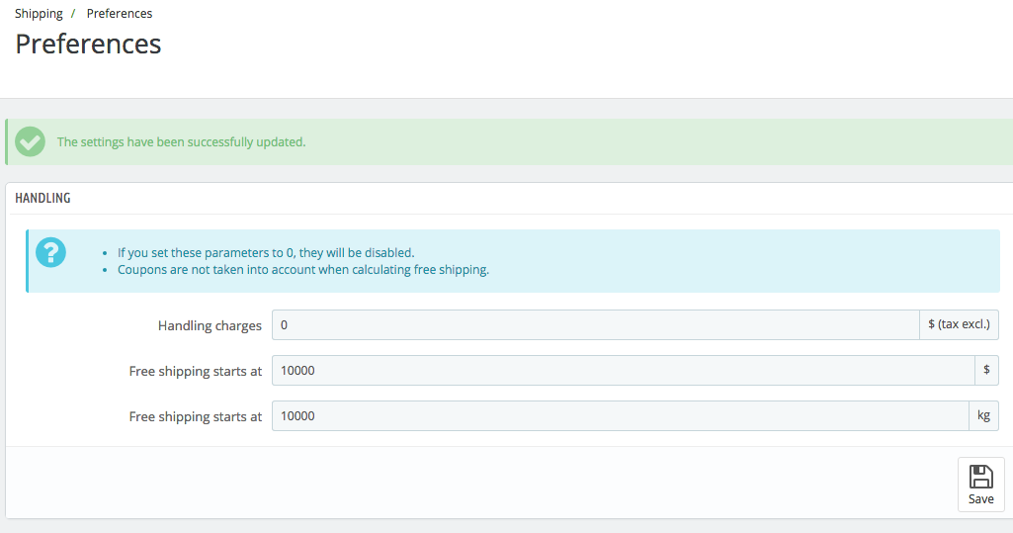This screenshot has height=533, width=1013.
Task: Click the hint about parameters set to 0
Action: 266,252
